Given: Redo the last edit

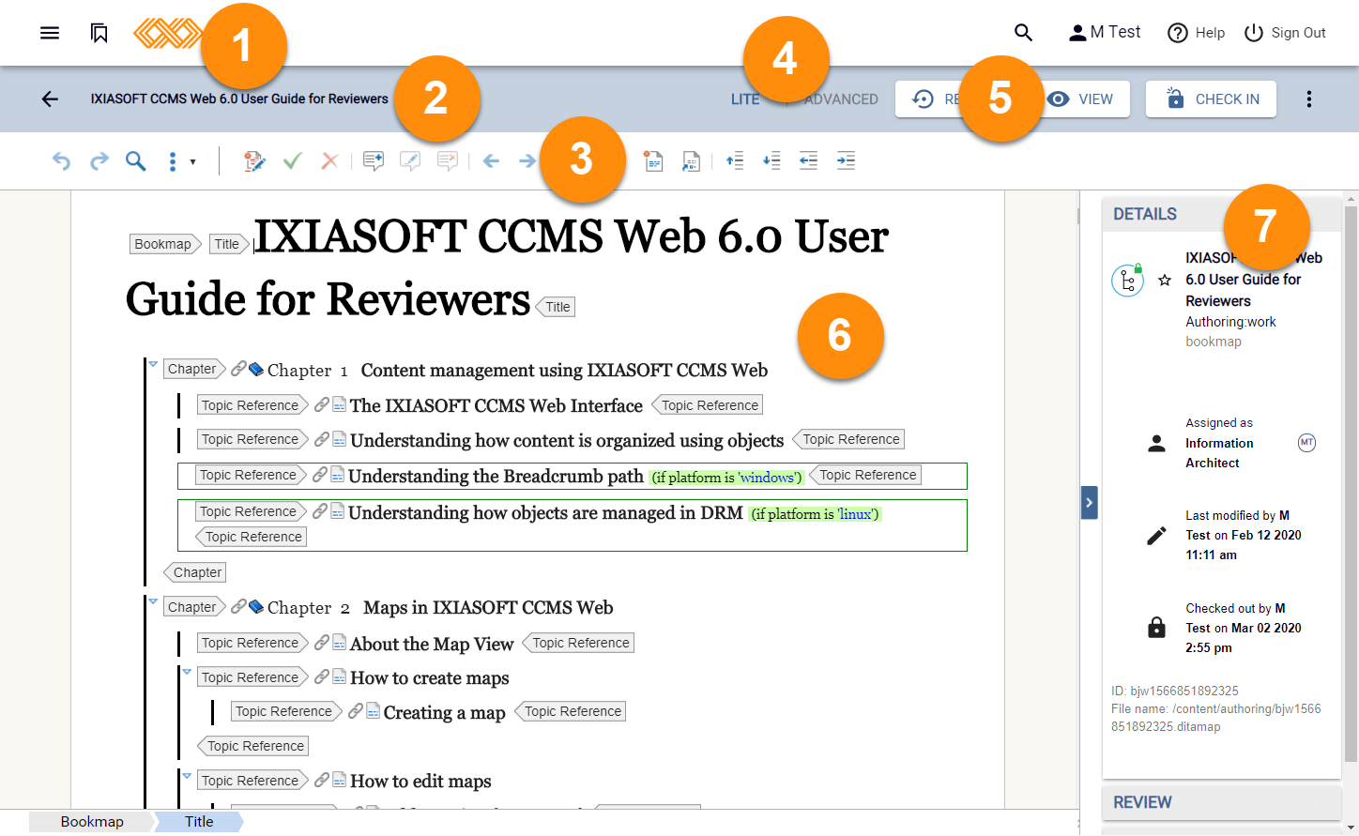Looking at the screenshot, I should click(99, 161).
